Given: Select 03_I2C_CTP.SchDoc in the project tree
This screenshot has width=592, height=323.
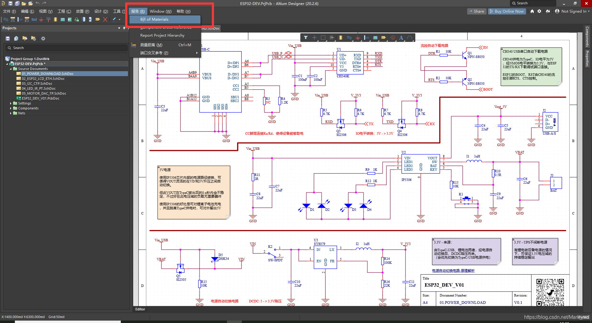Looking at the screenshot, I should pos(37,84).
